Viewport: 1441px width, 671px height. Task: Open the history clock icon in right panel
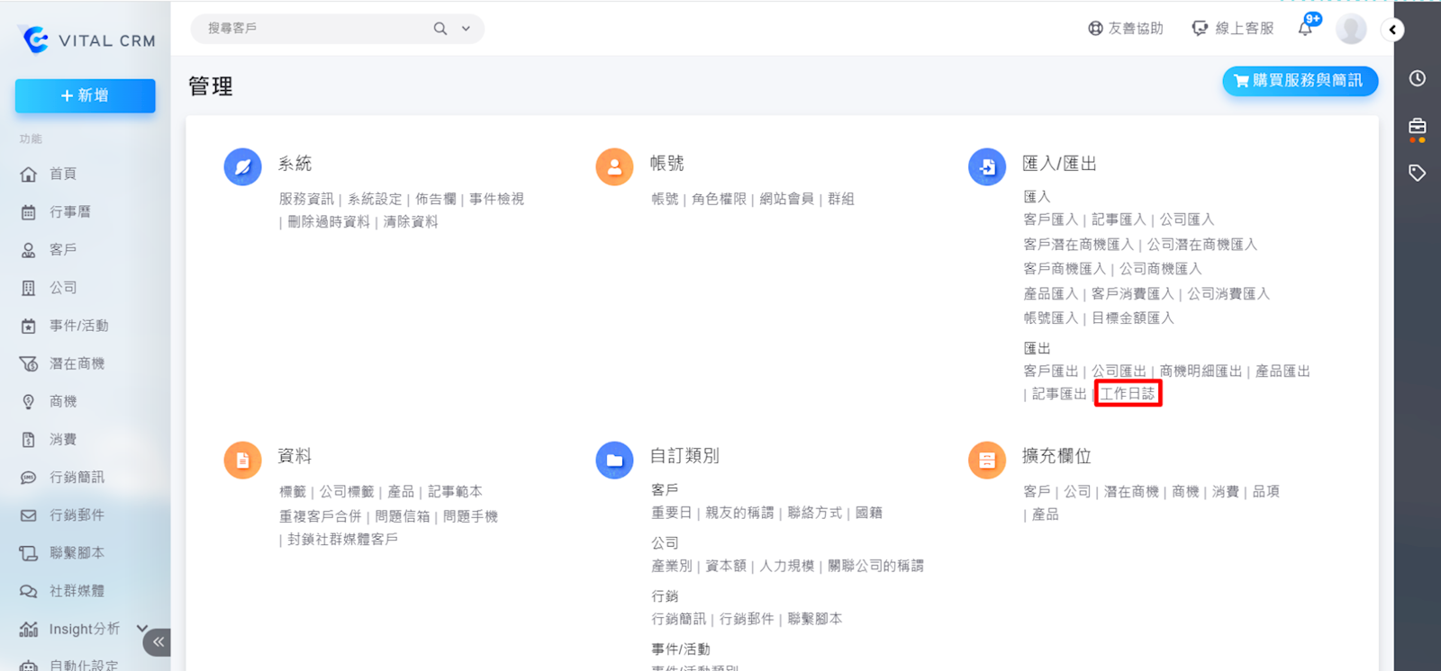[1418, 78]
